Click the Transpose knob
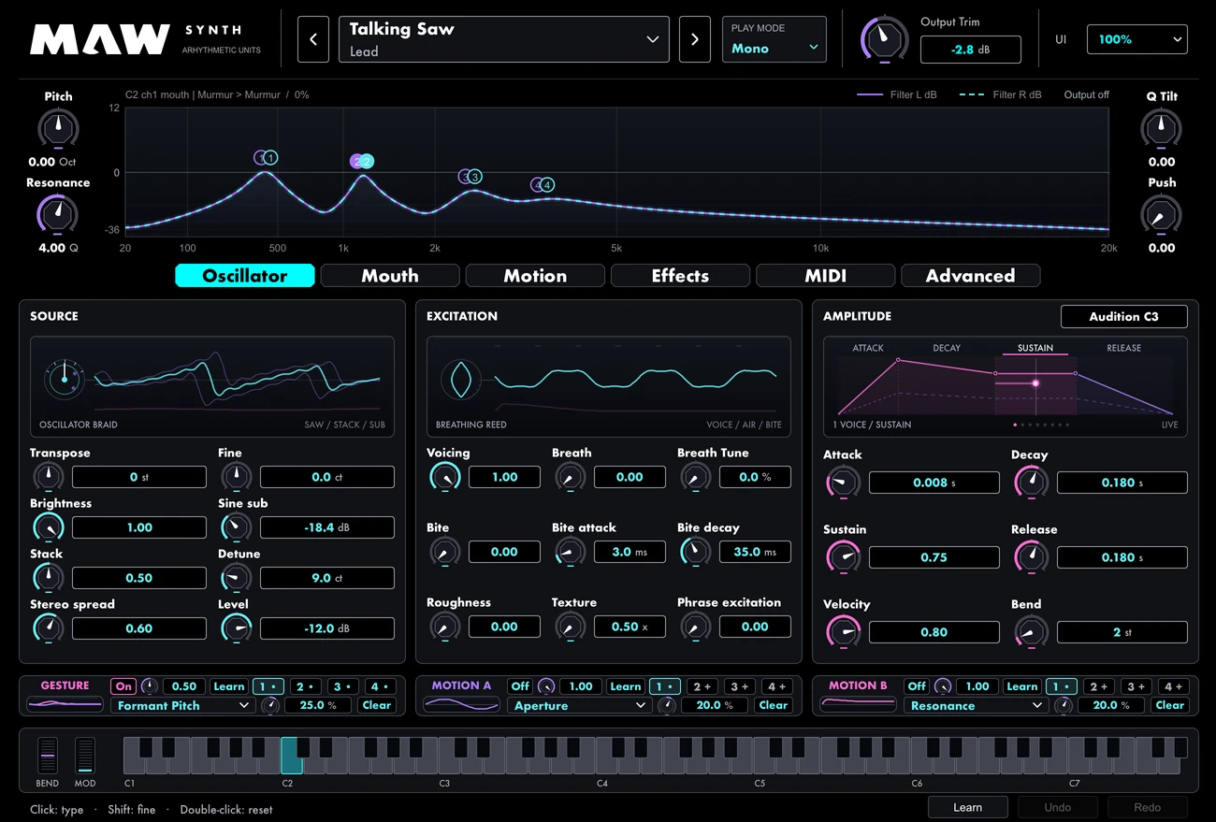1216x822 pixels. point(48,477)
